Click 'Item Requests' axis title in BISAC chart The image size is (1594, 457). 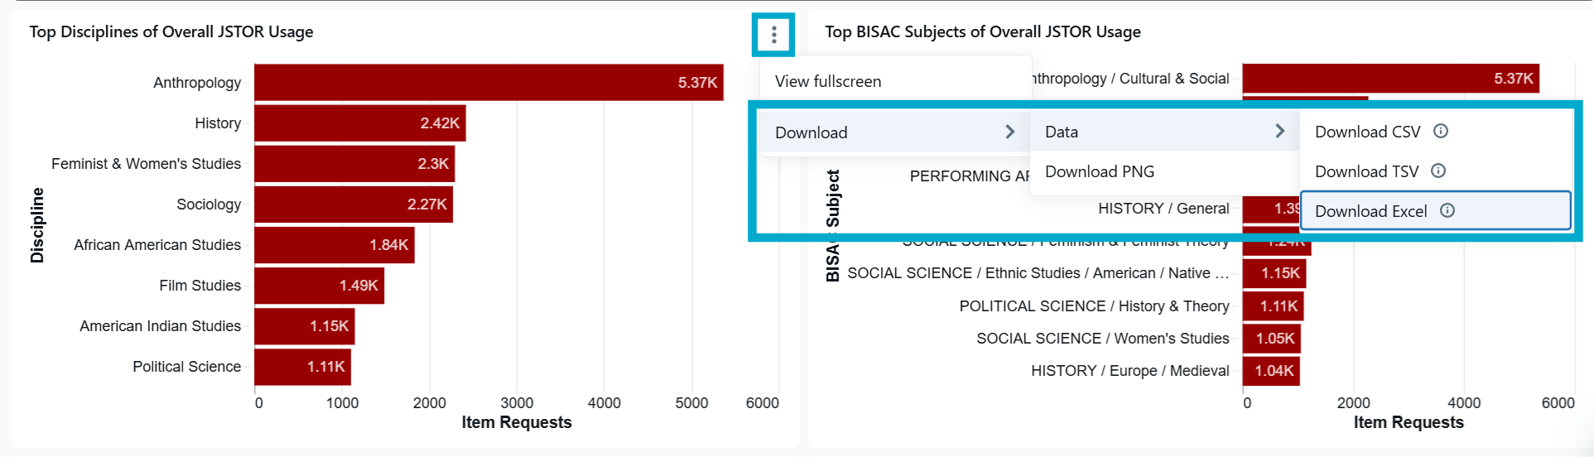(x=1409, y=422)
